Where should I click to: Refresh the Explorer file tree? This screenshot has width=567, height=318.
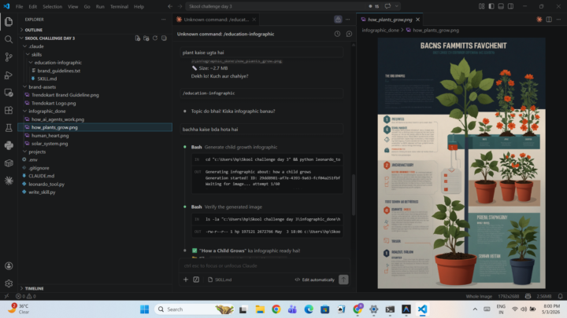pos(155,38)
